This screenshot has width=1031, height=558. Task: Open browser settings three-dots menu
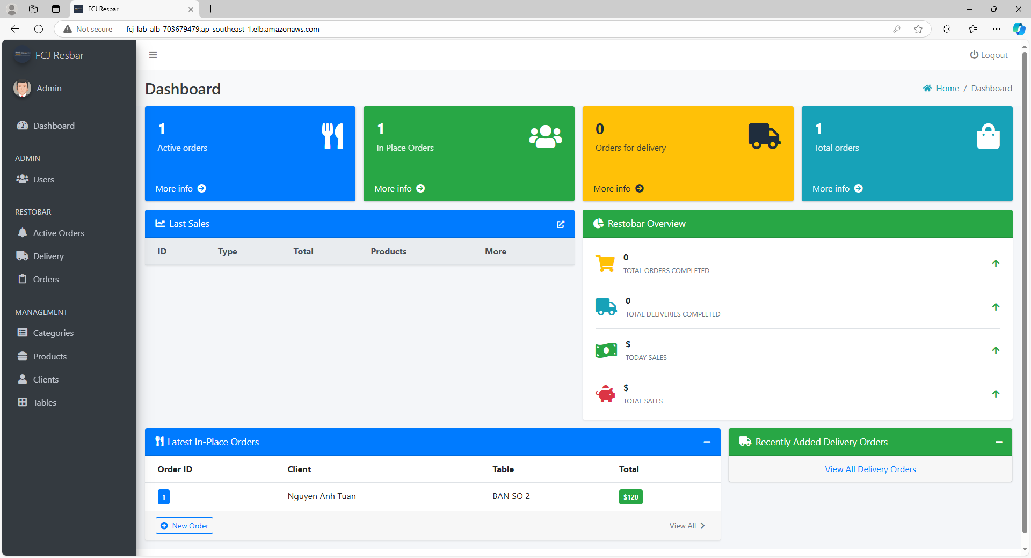[997, 29]
